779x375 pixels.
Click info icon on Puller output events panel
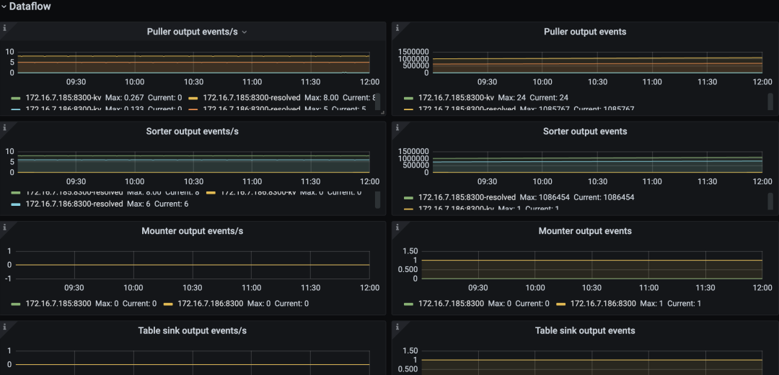(x=397, y=27)
